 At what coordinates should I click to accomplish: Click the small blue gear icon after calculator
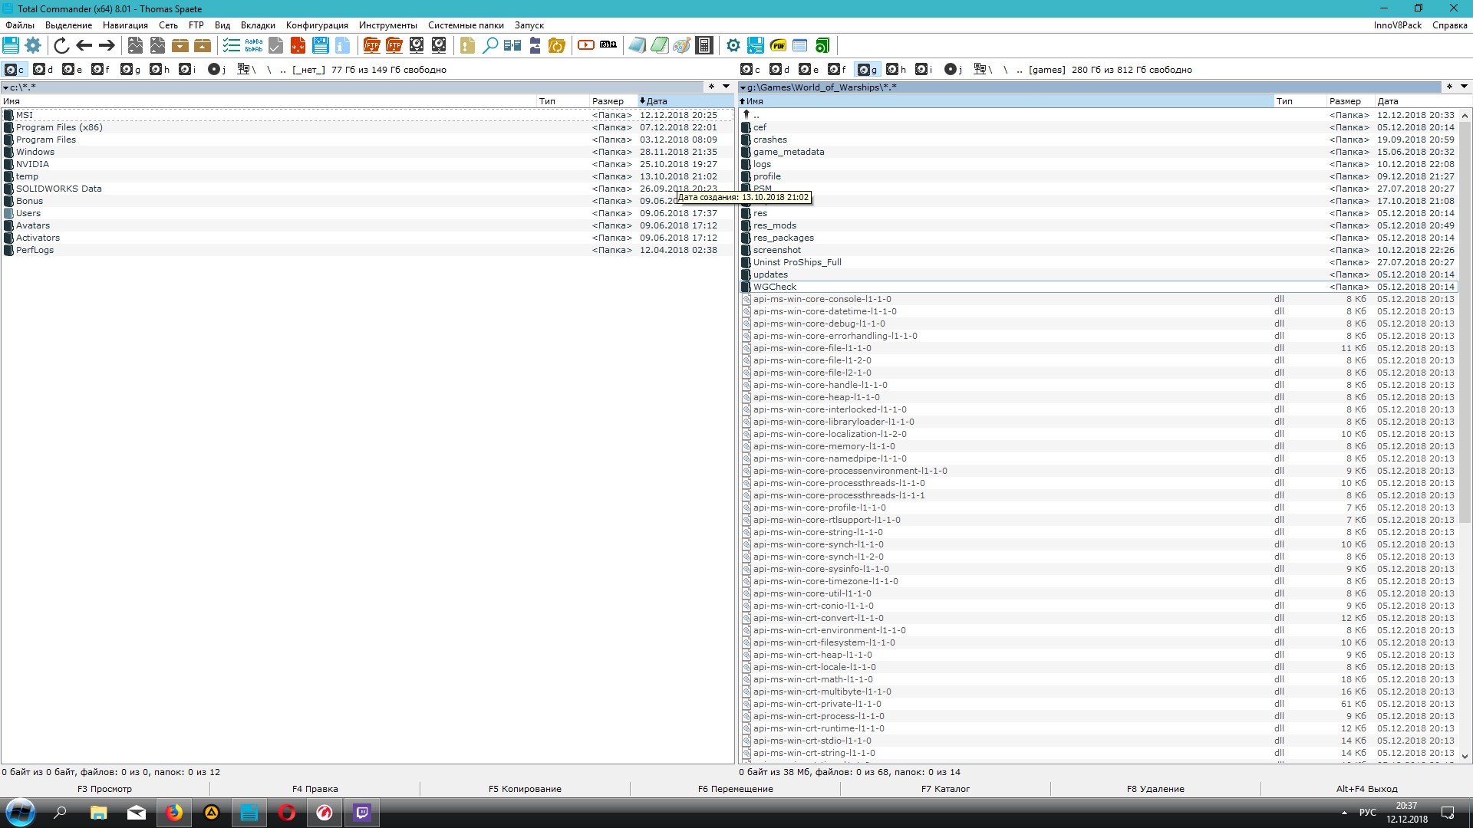733,45
